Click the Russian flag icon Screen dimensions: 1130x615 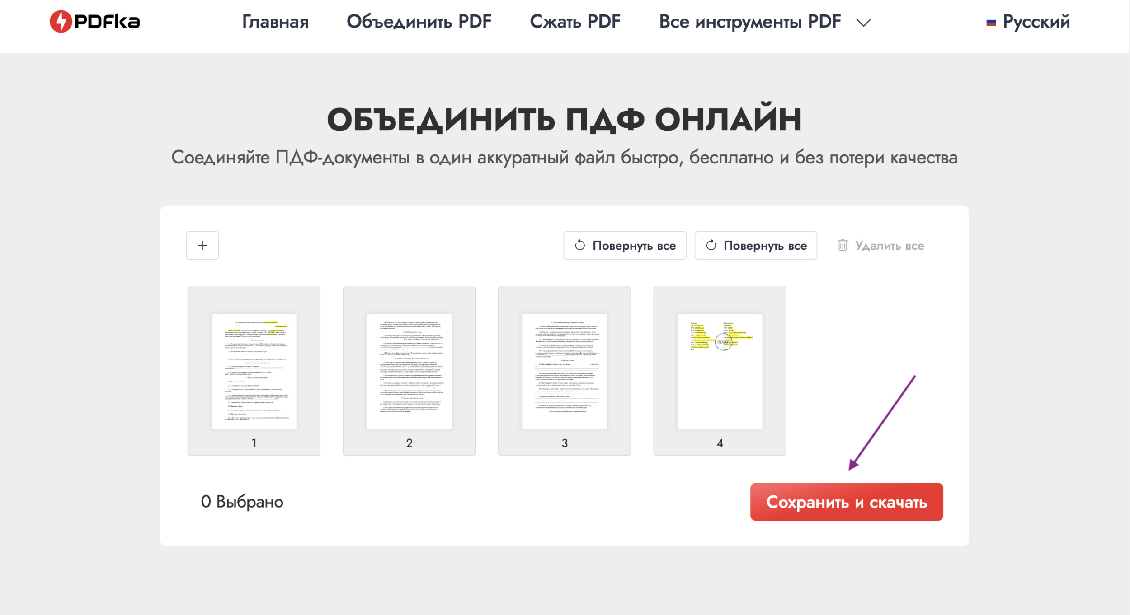tap(991, 23)
